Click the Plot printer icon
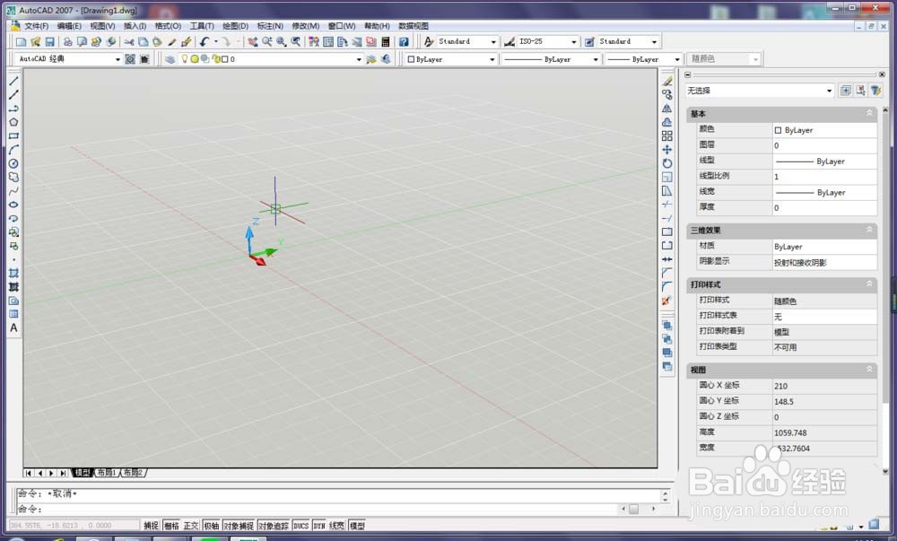The width and height of the screenshot is (897, 541). pos(67,42)
